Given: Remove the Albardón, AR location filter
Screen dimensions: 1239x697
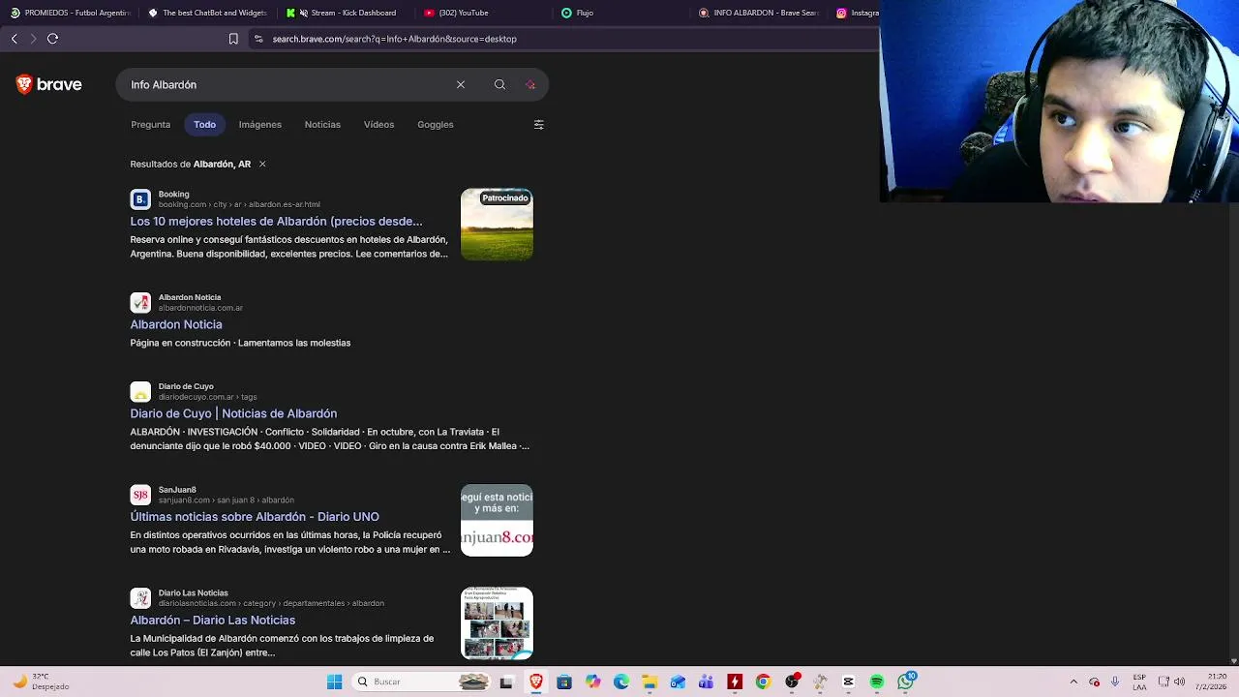Looking at the screenshot, I should tap(262, 165).
